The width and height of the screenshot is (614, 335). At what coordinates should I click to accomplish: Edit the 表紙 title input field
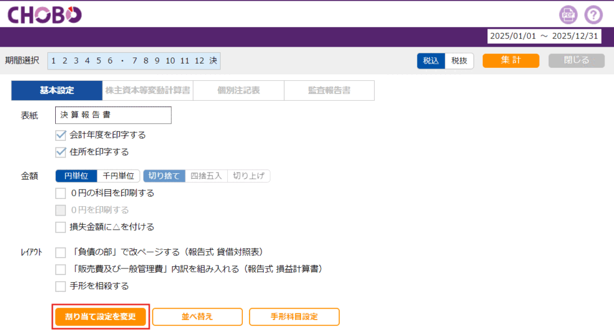(x=113, y=115)
